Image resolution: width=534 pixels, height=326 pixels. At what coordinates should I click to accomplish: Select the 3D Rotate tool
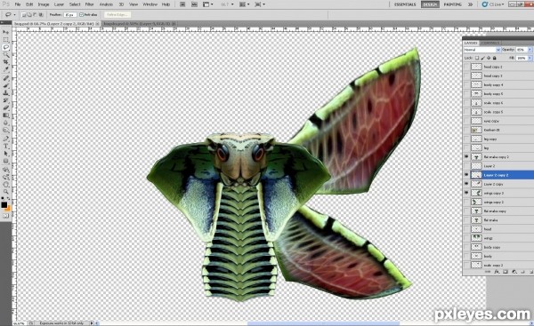click(6, 170)
